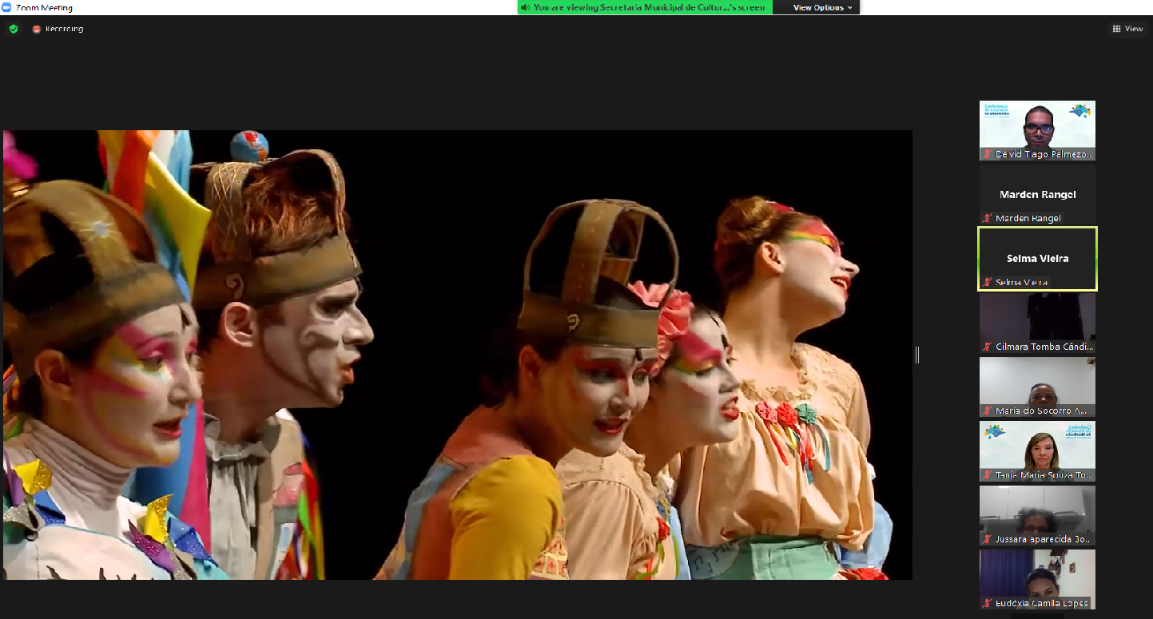Click Selma Vieira's muted microphone icon
The image size is (1153, 619).
coord(988,282)
